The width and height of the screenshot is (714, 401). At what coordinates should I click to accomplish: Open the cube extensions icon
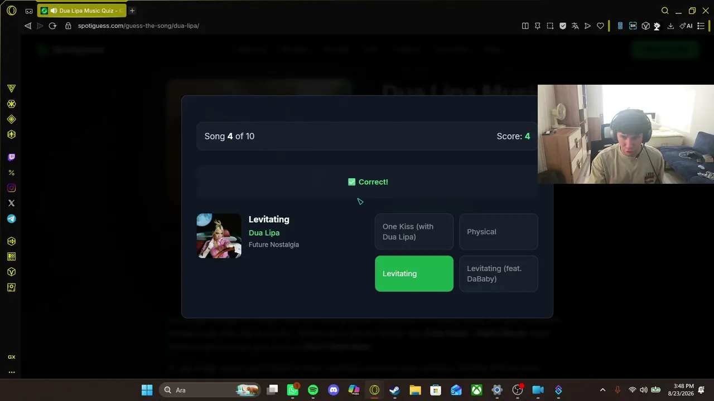pos(645,26)
